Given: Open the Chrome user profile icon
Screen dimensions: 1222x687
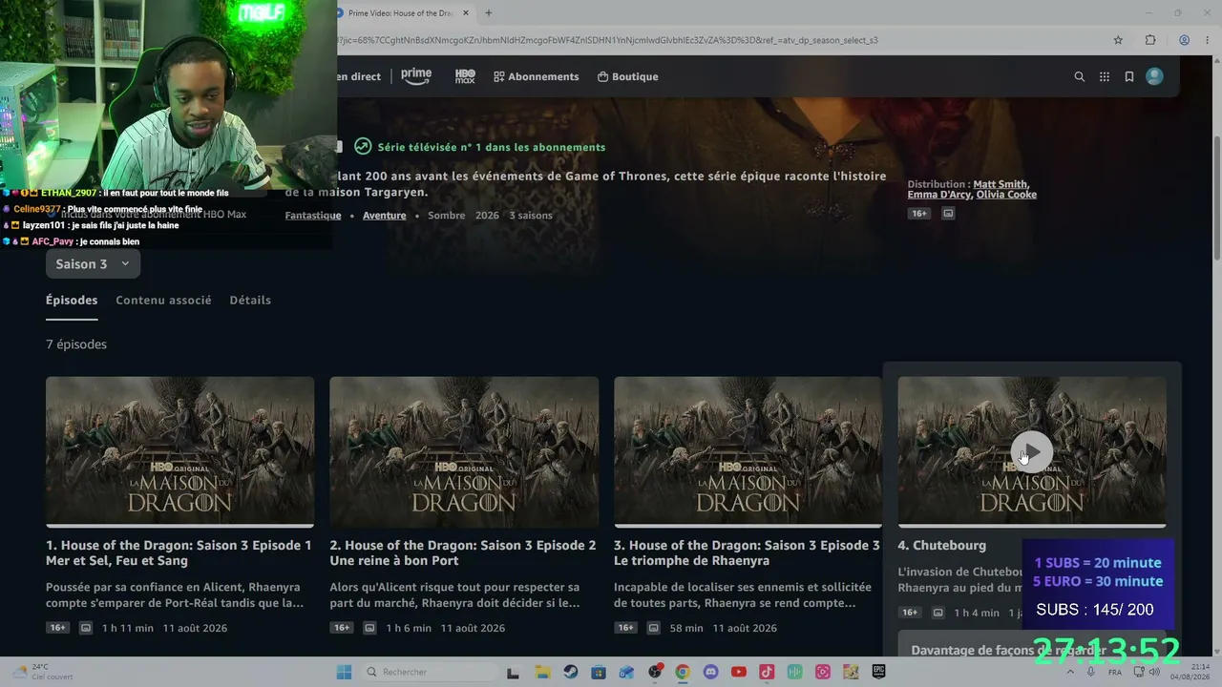Looking at the screenshot, I should pos(1184,40).
